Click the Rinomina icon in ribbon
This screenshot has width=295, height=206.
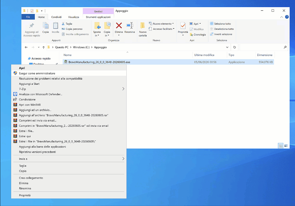[x=130, y=25]
